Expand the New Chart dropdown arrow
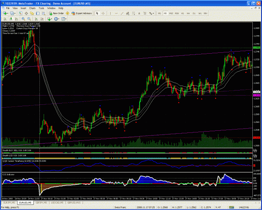The height and width of the screenshot is (210, 262). (x=8, y=13)
